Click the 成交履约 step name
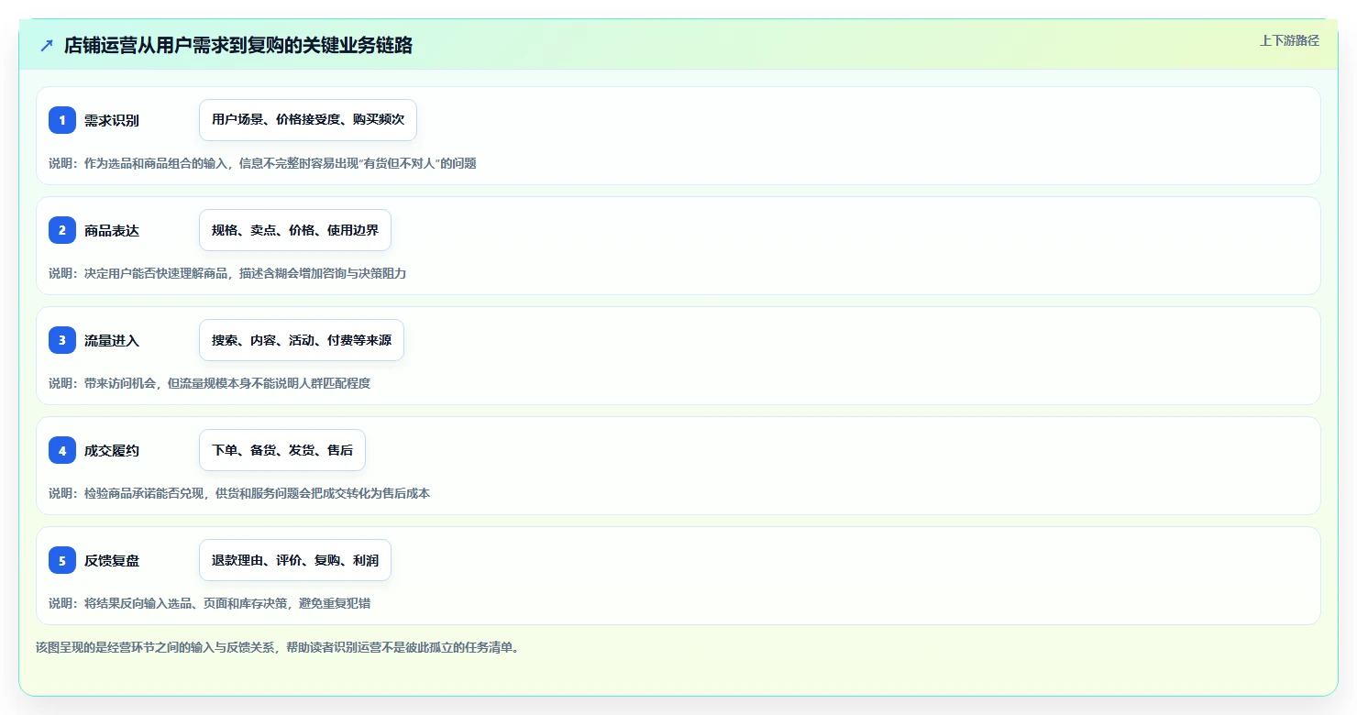This screenshot has width=1357, height=715. [x=112, y=450]
